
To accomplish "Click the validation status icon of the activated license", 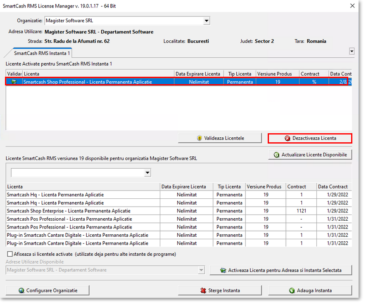I will click(x=14, y=82).
